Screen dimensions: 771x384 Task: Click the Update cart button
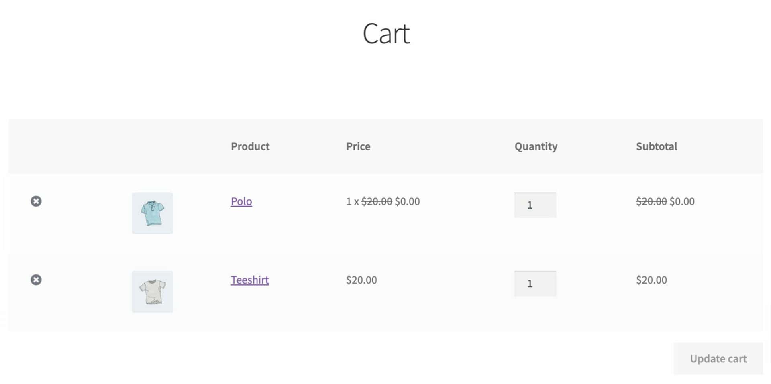tap(718, 358)
